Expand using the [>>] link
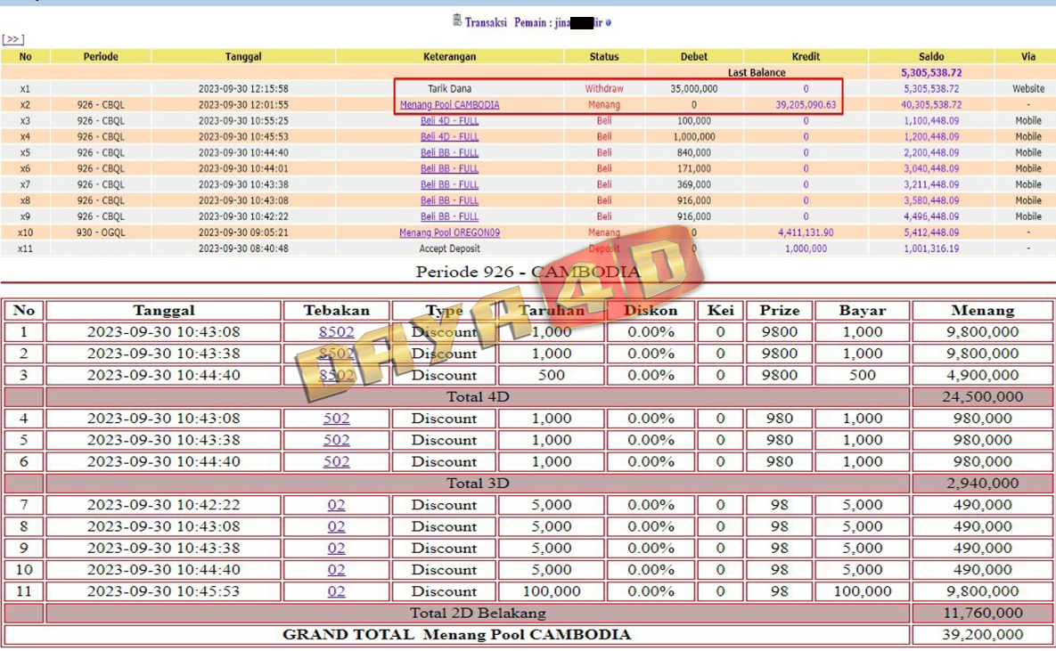The height and width of the screenshot is (651, 1056). pyautogui.click(x=12, y=39)
